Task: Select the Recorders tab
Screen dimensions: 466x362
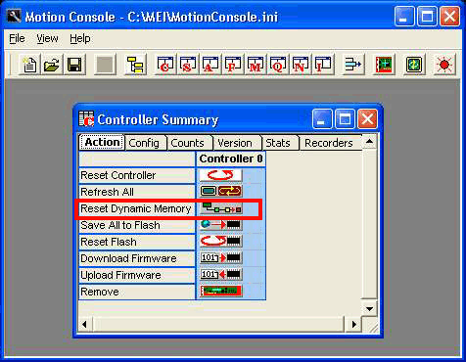Action: (329, 143)
